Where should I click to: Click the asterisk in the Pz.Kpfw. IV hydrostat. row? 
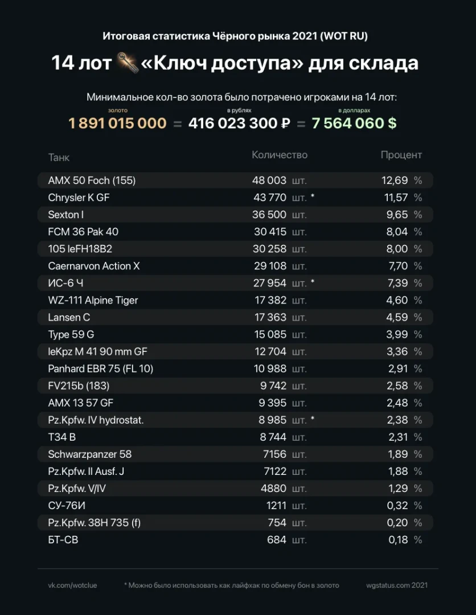point(313,420)
